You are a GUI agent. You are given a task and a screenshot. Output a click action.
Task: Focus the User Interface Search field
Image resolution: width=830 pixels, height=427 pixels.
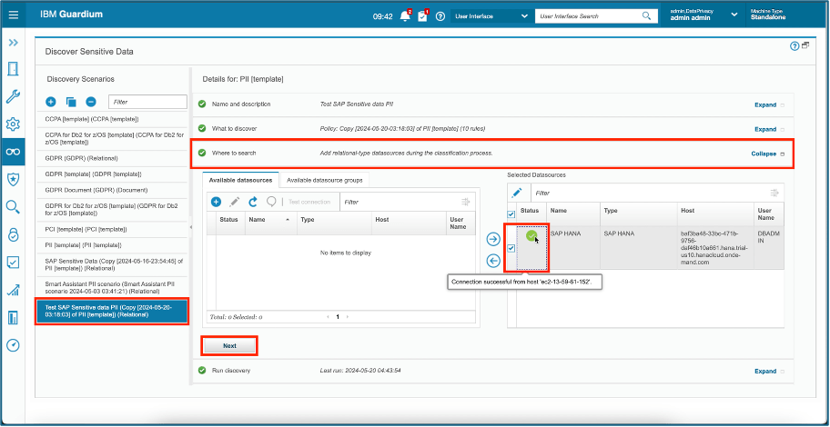(x=588, y=16)
